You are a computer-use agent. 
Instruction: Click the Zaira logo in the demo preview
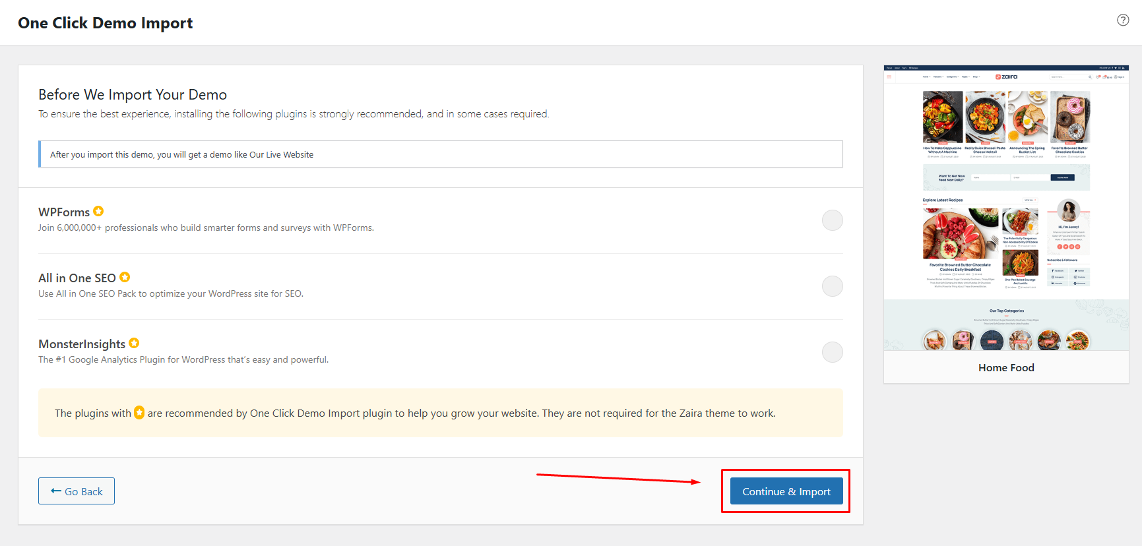[x=1006, y=77]
